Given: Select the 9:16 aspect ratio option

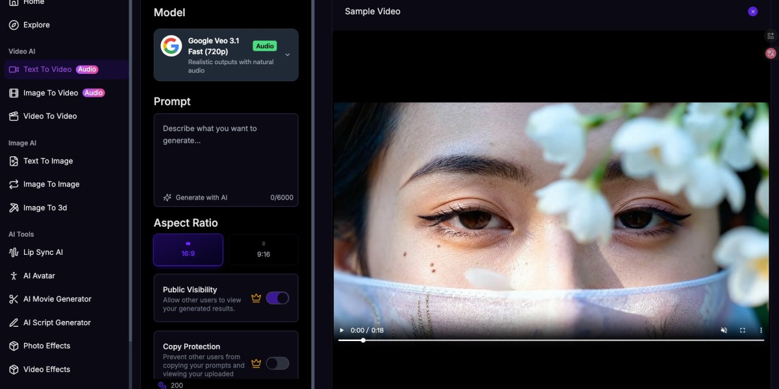Looking at the screenshot, I should (x=263, y=250).
